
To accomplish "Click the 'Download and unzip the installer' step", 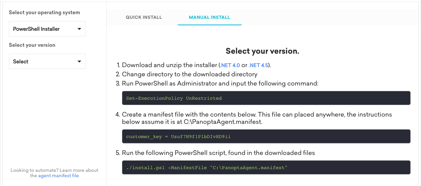I will (x=169, y=65).
